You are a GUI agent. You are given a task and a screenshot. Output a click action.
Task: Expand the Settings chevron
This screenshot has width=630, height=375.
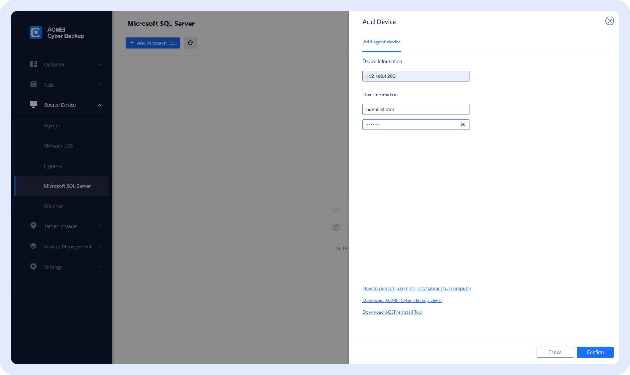point(99,267)
